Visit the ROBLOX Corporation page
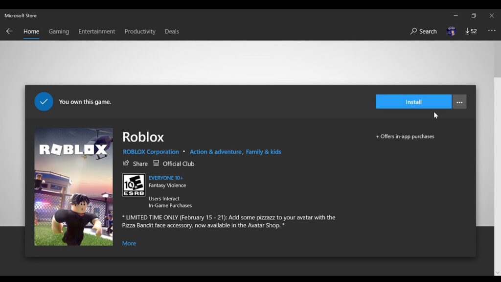The image size is (501, 282). [x=151, y=152]
